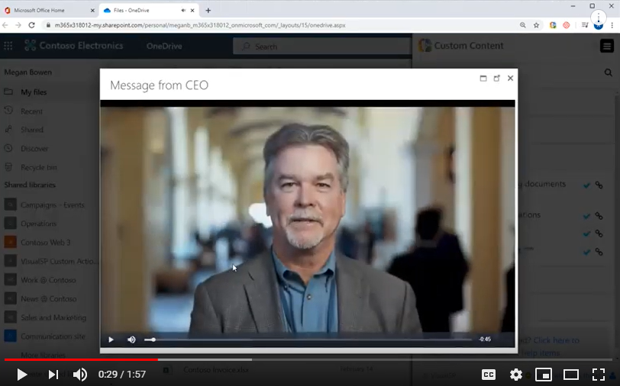Enable miniplayer mode
The height and width of the screenshot is (386, 620).
pos(544,374)
